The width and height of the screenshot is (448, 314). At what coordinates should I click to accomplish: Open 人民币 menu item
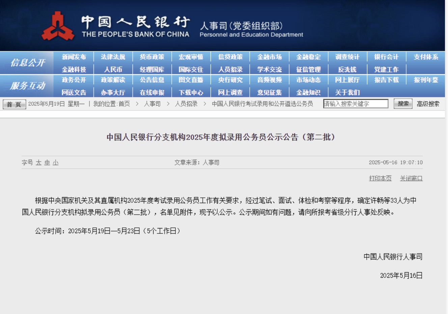coord(113,69)
